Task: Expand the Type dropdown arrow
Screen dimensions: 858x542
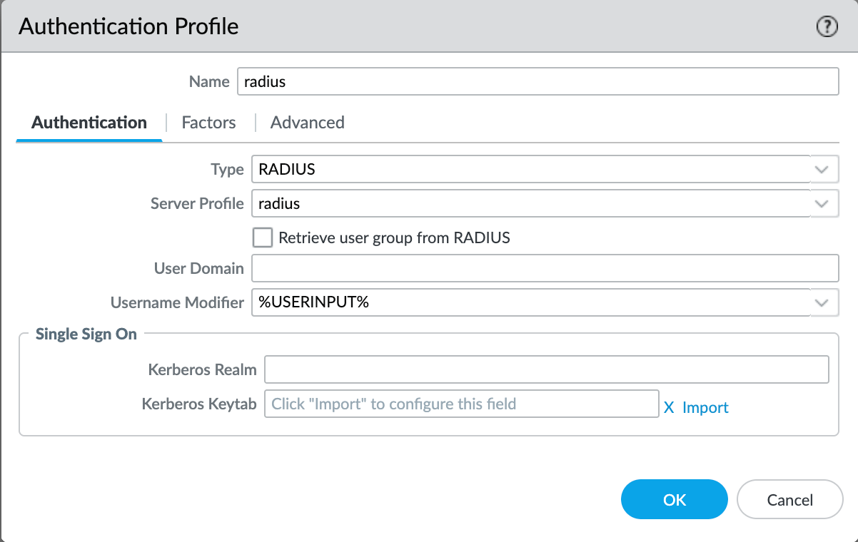Action: pos(822,170)
